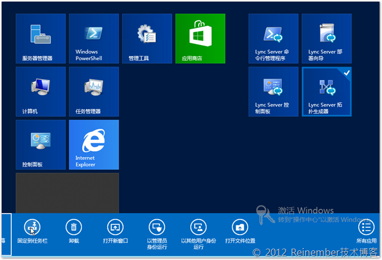The image size is (382, 260).
Task: Open the 服务器管理器 tile
Action: 41,39
